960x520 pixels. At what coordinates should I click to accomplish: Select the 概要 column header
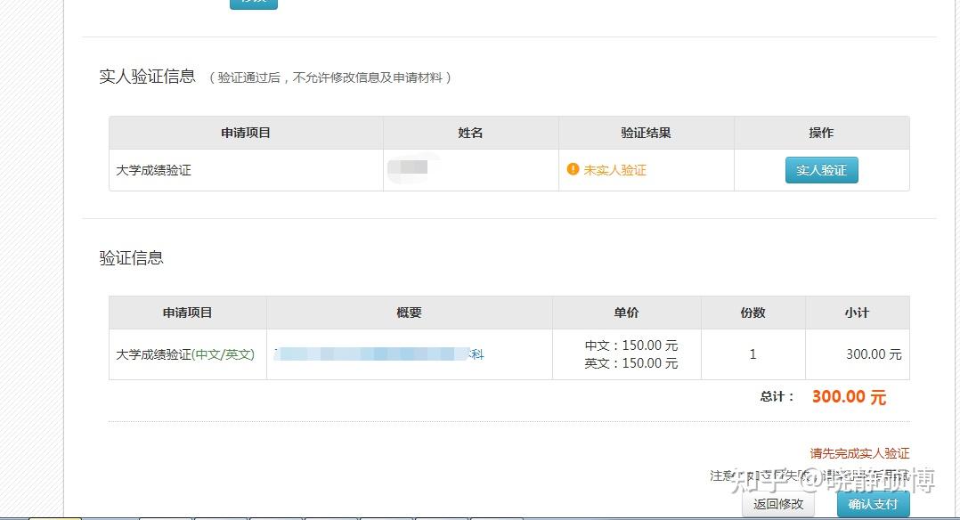(409, 313)
